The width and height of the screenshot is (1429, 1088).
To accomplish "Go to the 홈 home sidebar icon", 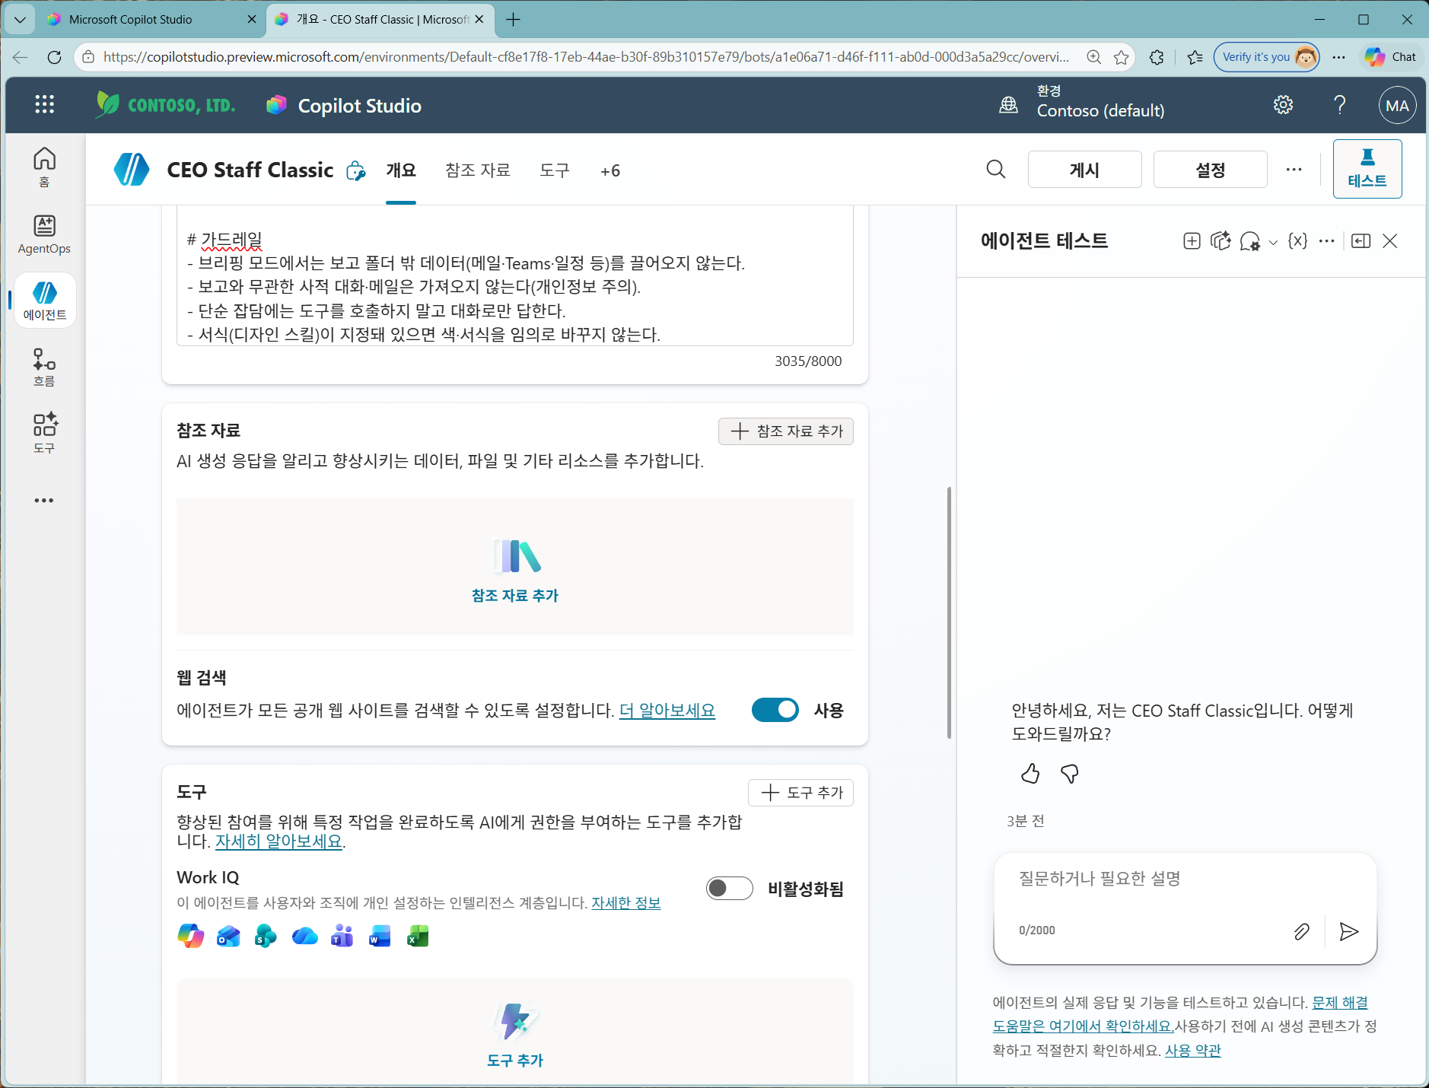I will coord(44,167).
